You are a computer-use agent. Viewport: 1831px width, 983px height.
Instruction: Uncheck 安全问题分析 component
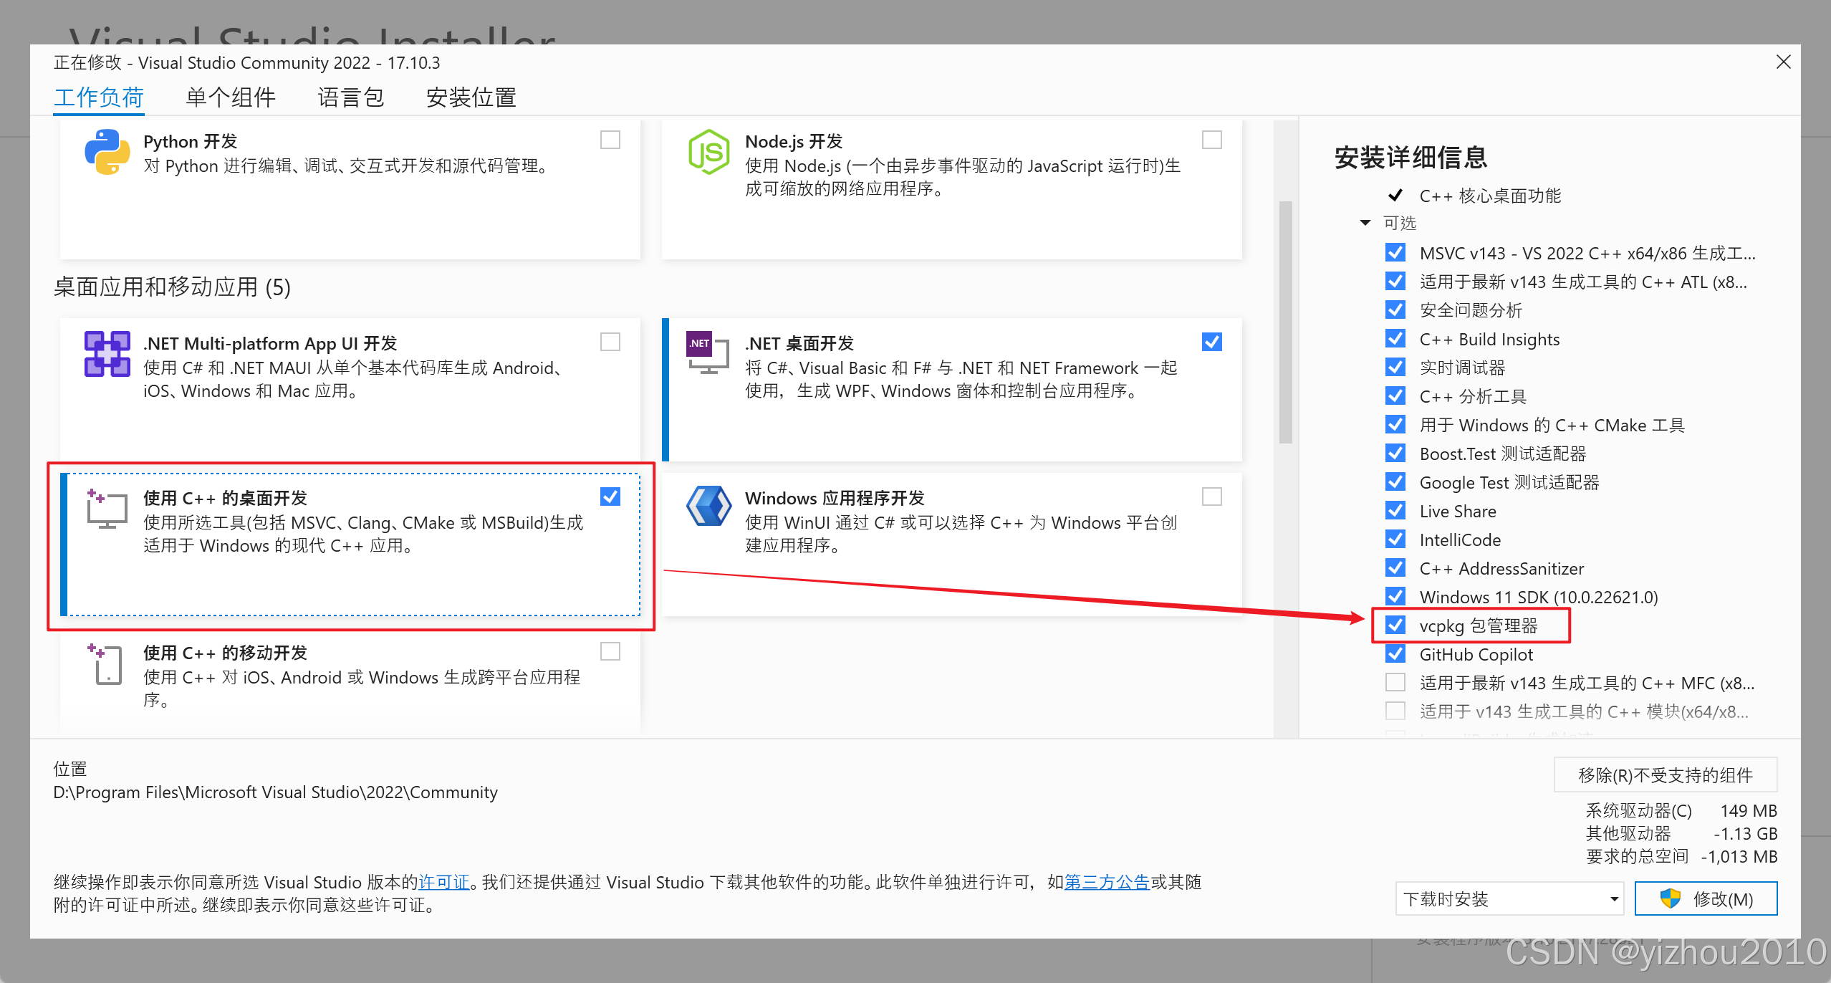point(1395,310)
